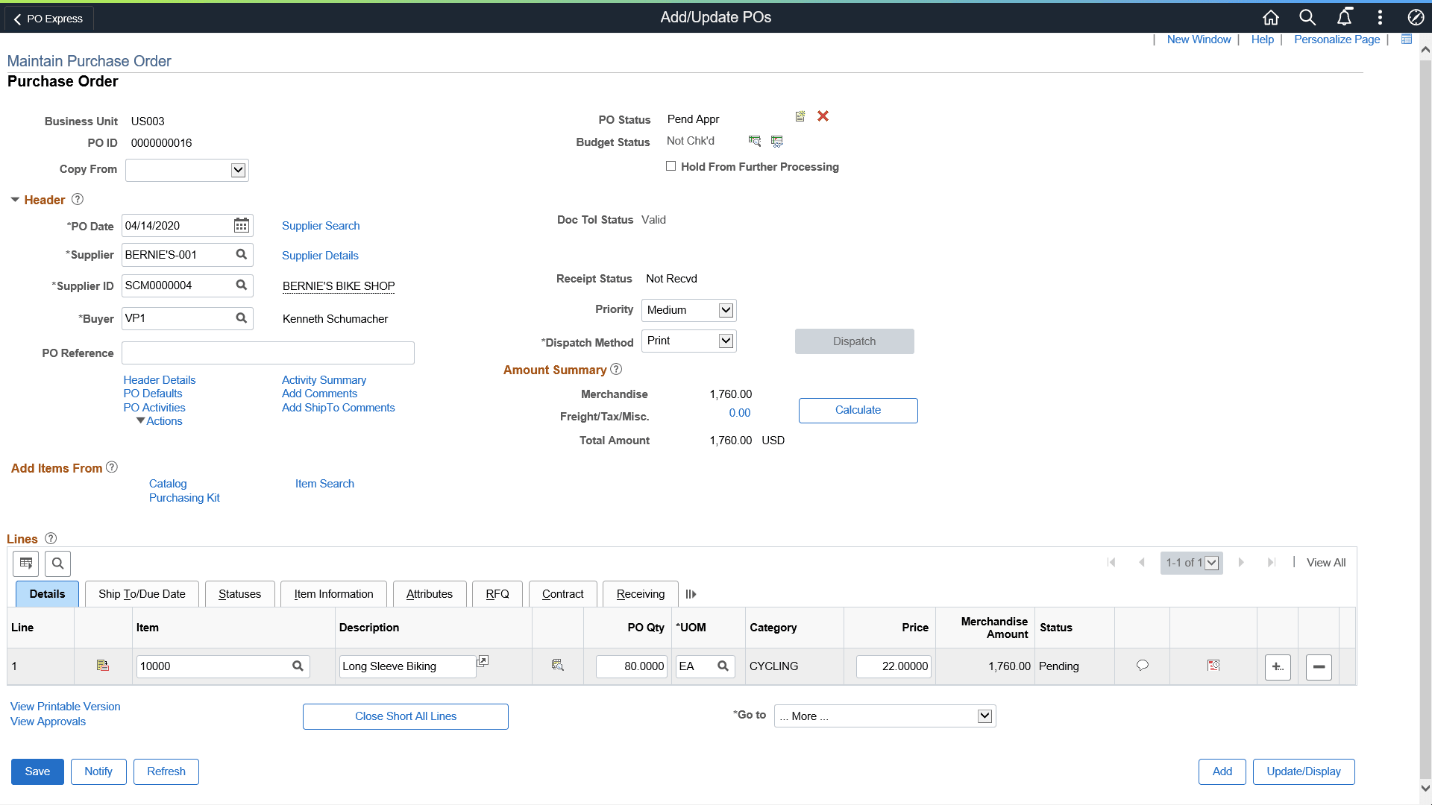Click the Home icon in the top bar
This screenshot has height=805, width=1432.
1270,17
